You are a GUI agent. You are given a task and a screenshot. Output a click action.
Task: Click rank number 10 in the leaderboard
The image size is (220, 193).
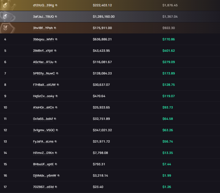pos(5,108)
